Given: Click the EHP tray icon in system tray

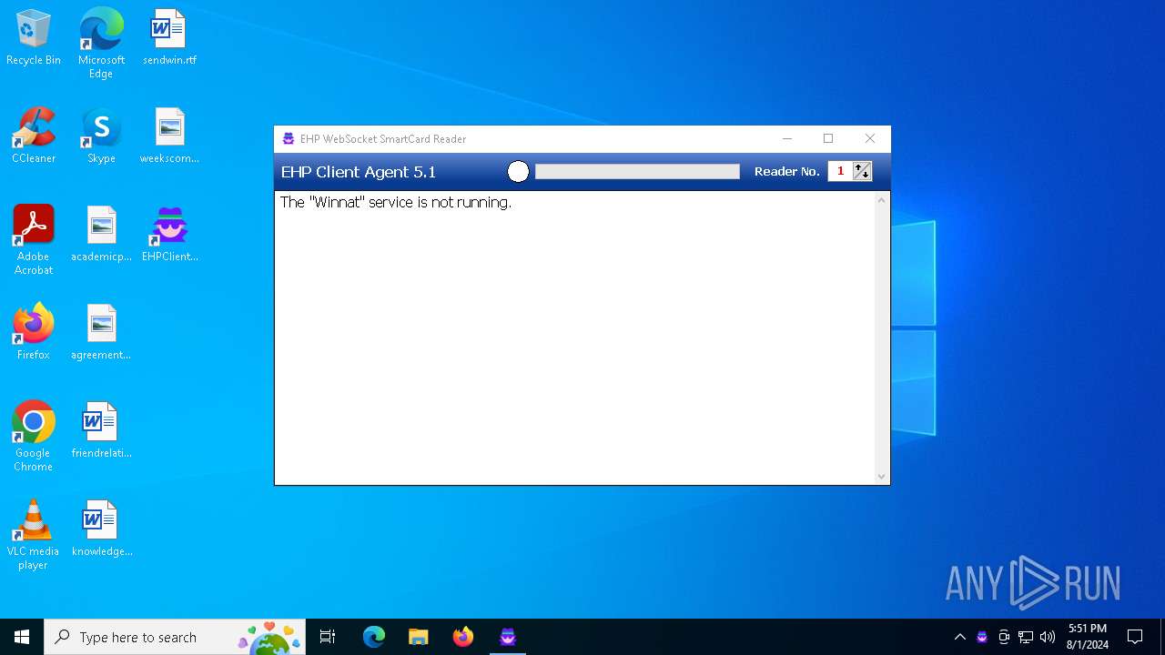Looking at the screenshot, I should tap(982, 637).
